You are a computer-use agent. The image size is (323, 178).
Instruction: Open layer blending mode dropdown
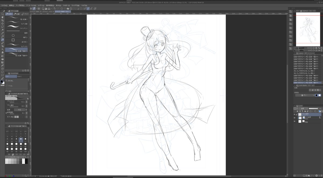tap(303, 108)
